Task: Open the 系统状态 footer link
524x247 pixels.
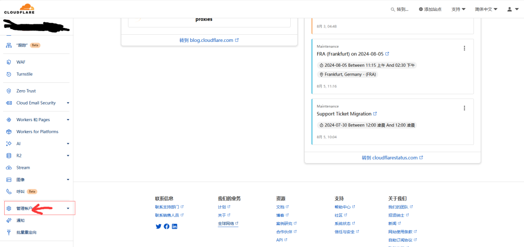Action: [345, 223]
